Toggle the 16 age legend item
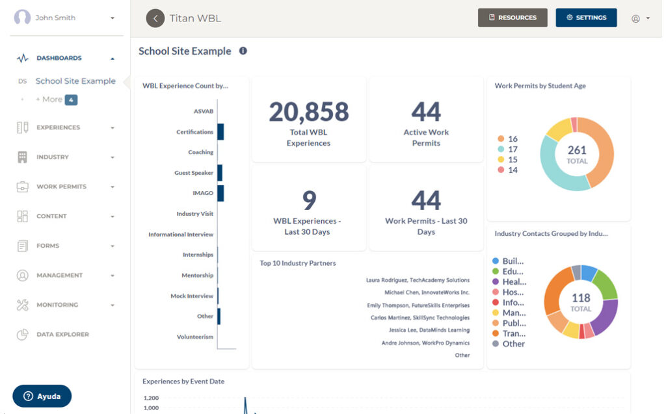Viewport: 666px width, 414px height. coord(507,139)
